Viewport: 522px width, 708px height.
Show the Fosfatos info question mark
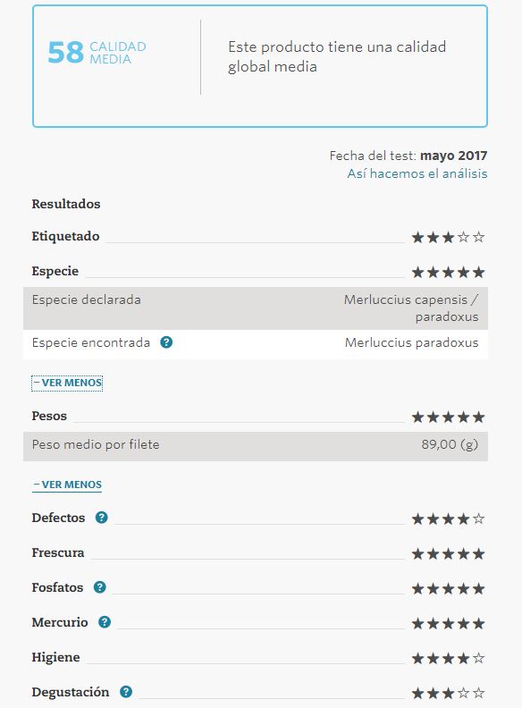coord(100,587)
